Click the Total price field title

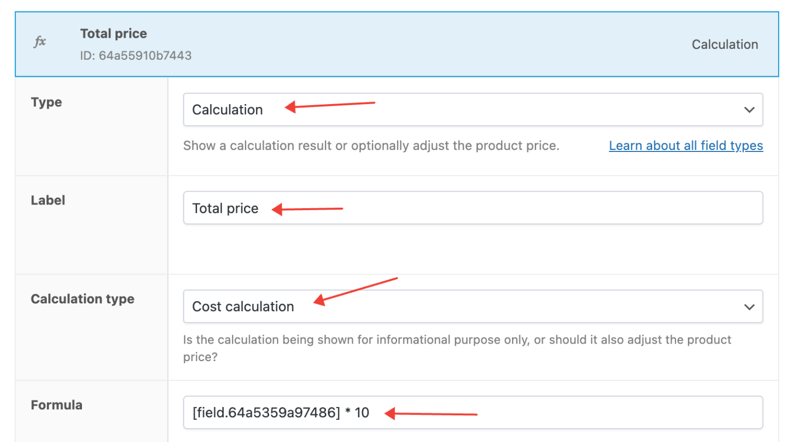coord(114,33)
